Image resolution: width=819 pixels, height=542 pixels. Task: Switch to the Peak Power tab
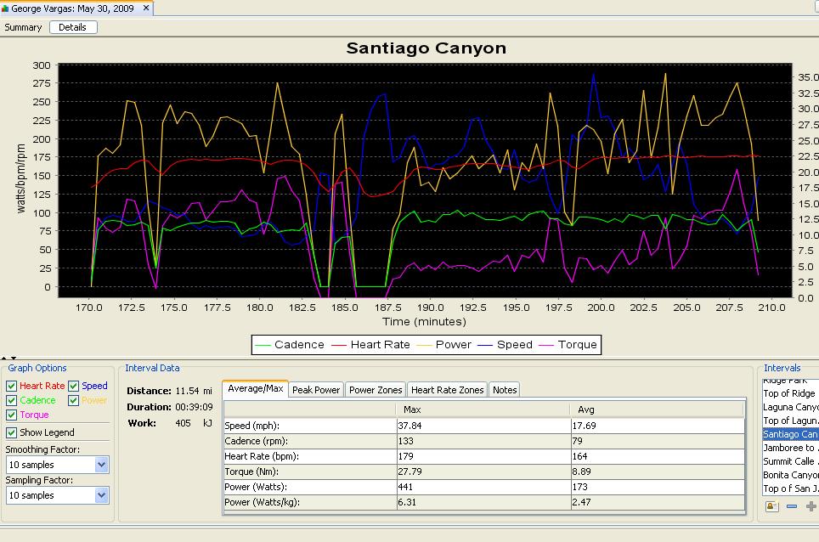pyautogui.click(x=315, y=390)
